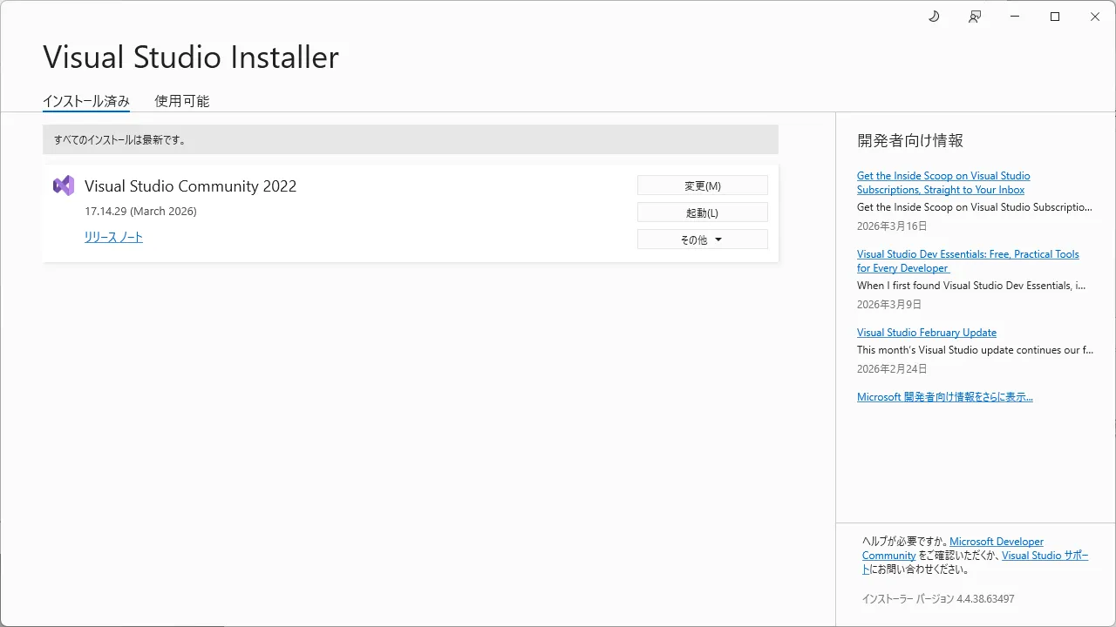Open the Microsoft Developer Community link

point(996,541)
